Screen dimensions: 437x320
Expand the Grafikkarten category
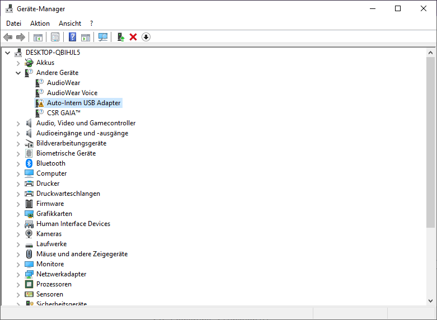coord(18,214)
